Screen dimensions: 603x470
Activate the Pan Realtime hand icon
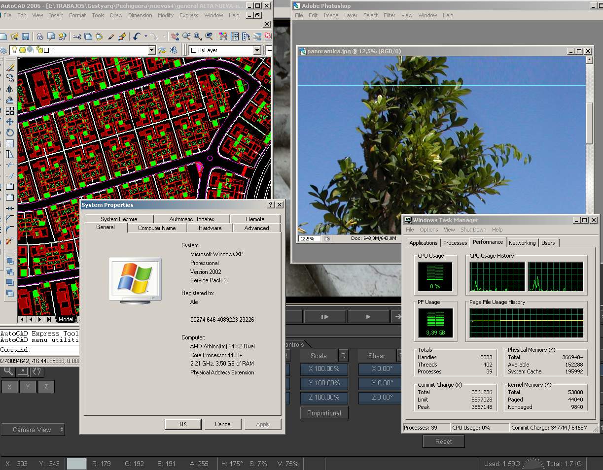(x=175, y=36)
